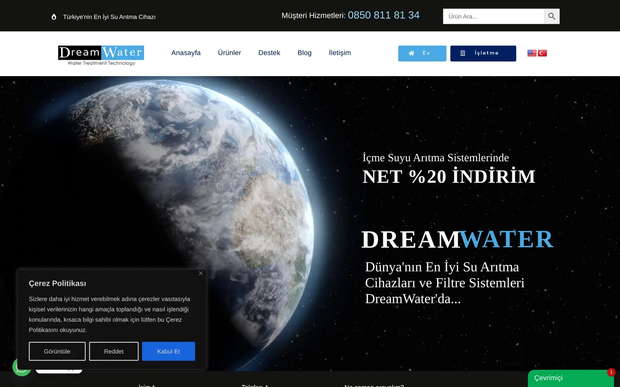The width and height of the screenshot is (620, 387).
Task: Click the Reddet cookie button
Action: tap(114, 351)
